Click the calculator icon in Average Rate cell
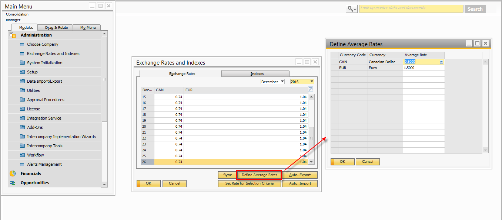This screenshot has height=220, width=502. point(441,62)
